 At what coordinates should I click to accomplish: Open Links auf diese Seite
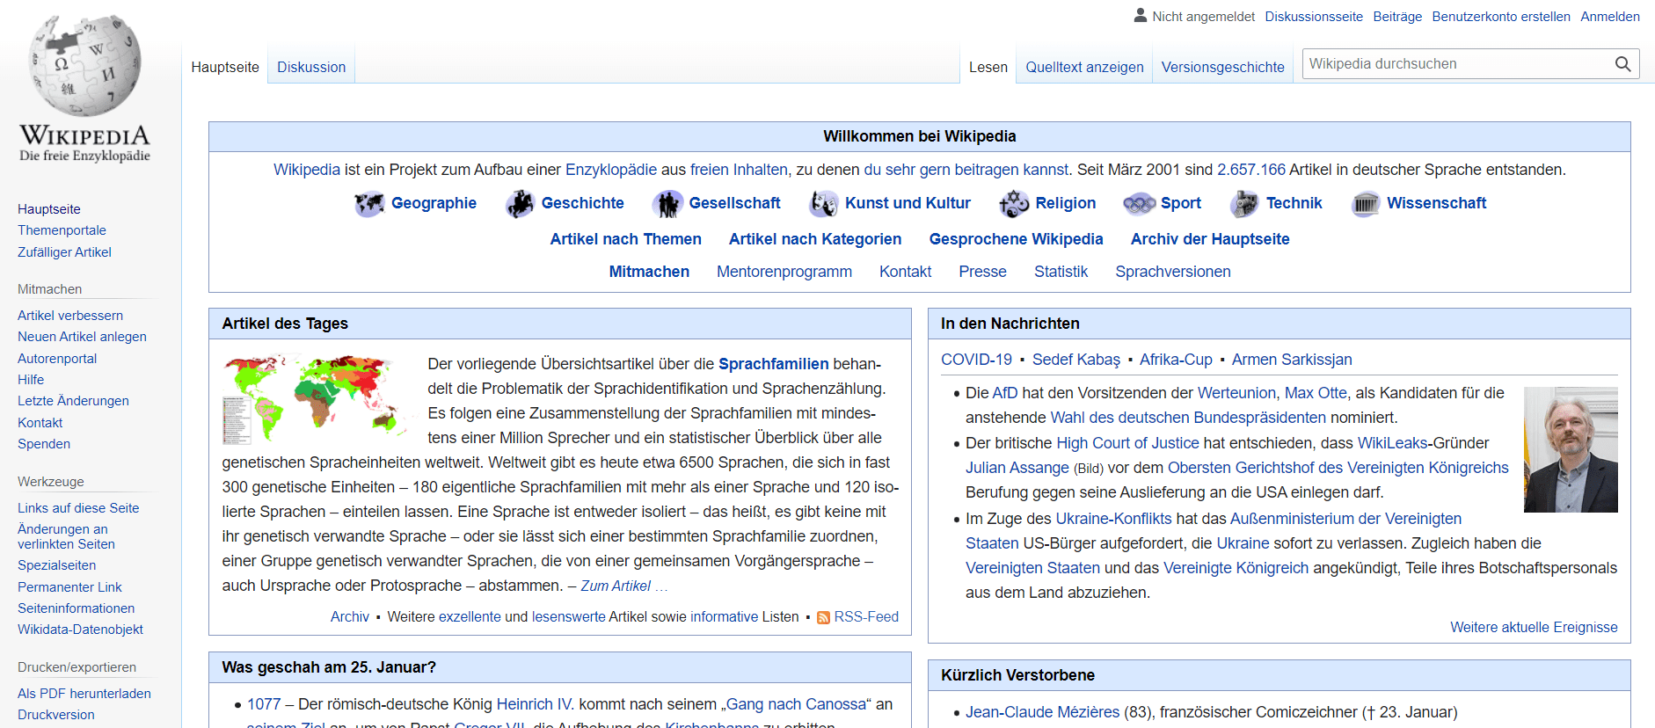(x=78, y=508)
